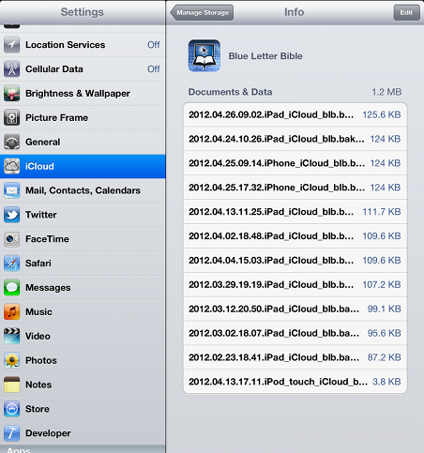The width and height of the screenshot is (424, 453).
Task: Open Cellular Data settings label
Action: pos(54,69)
